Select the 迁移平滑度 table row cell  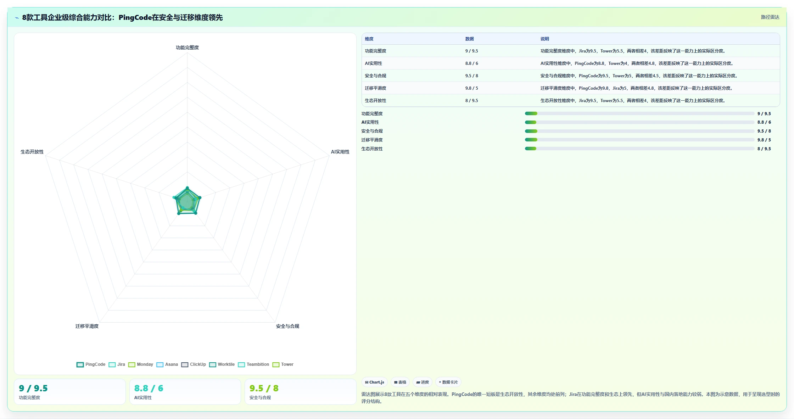click(x=375, y=88)
